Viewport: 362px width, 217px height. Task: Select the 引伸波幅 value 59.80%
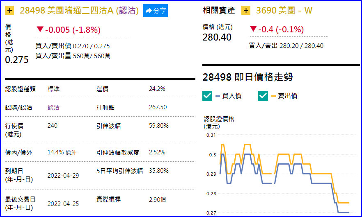pyautogui.click(x=158, y=126)
